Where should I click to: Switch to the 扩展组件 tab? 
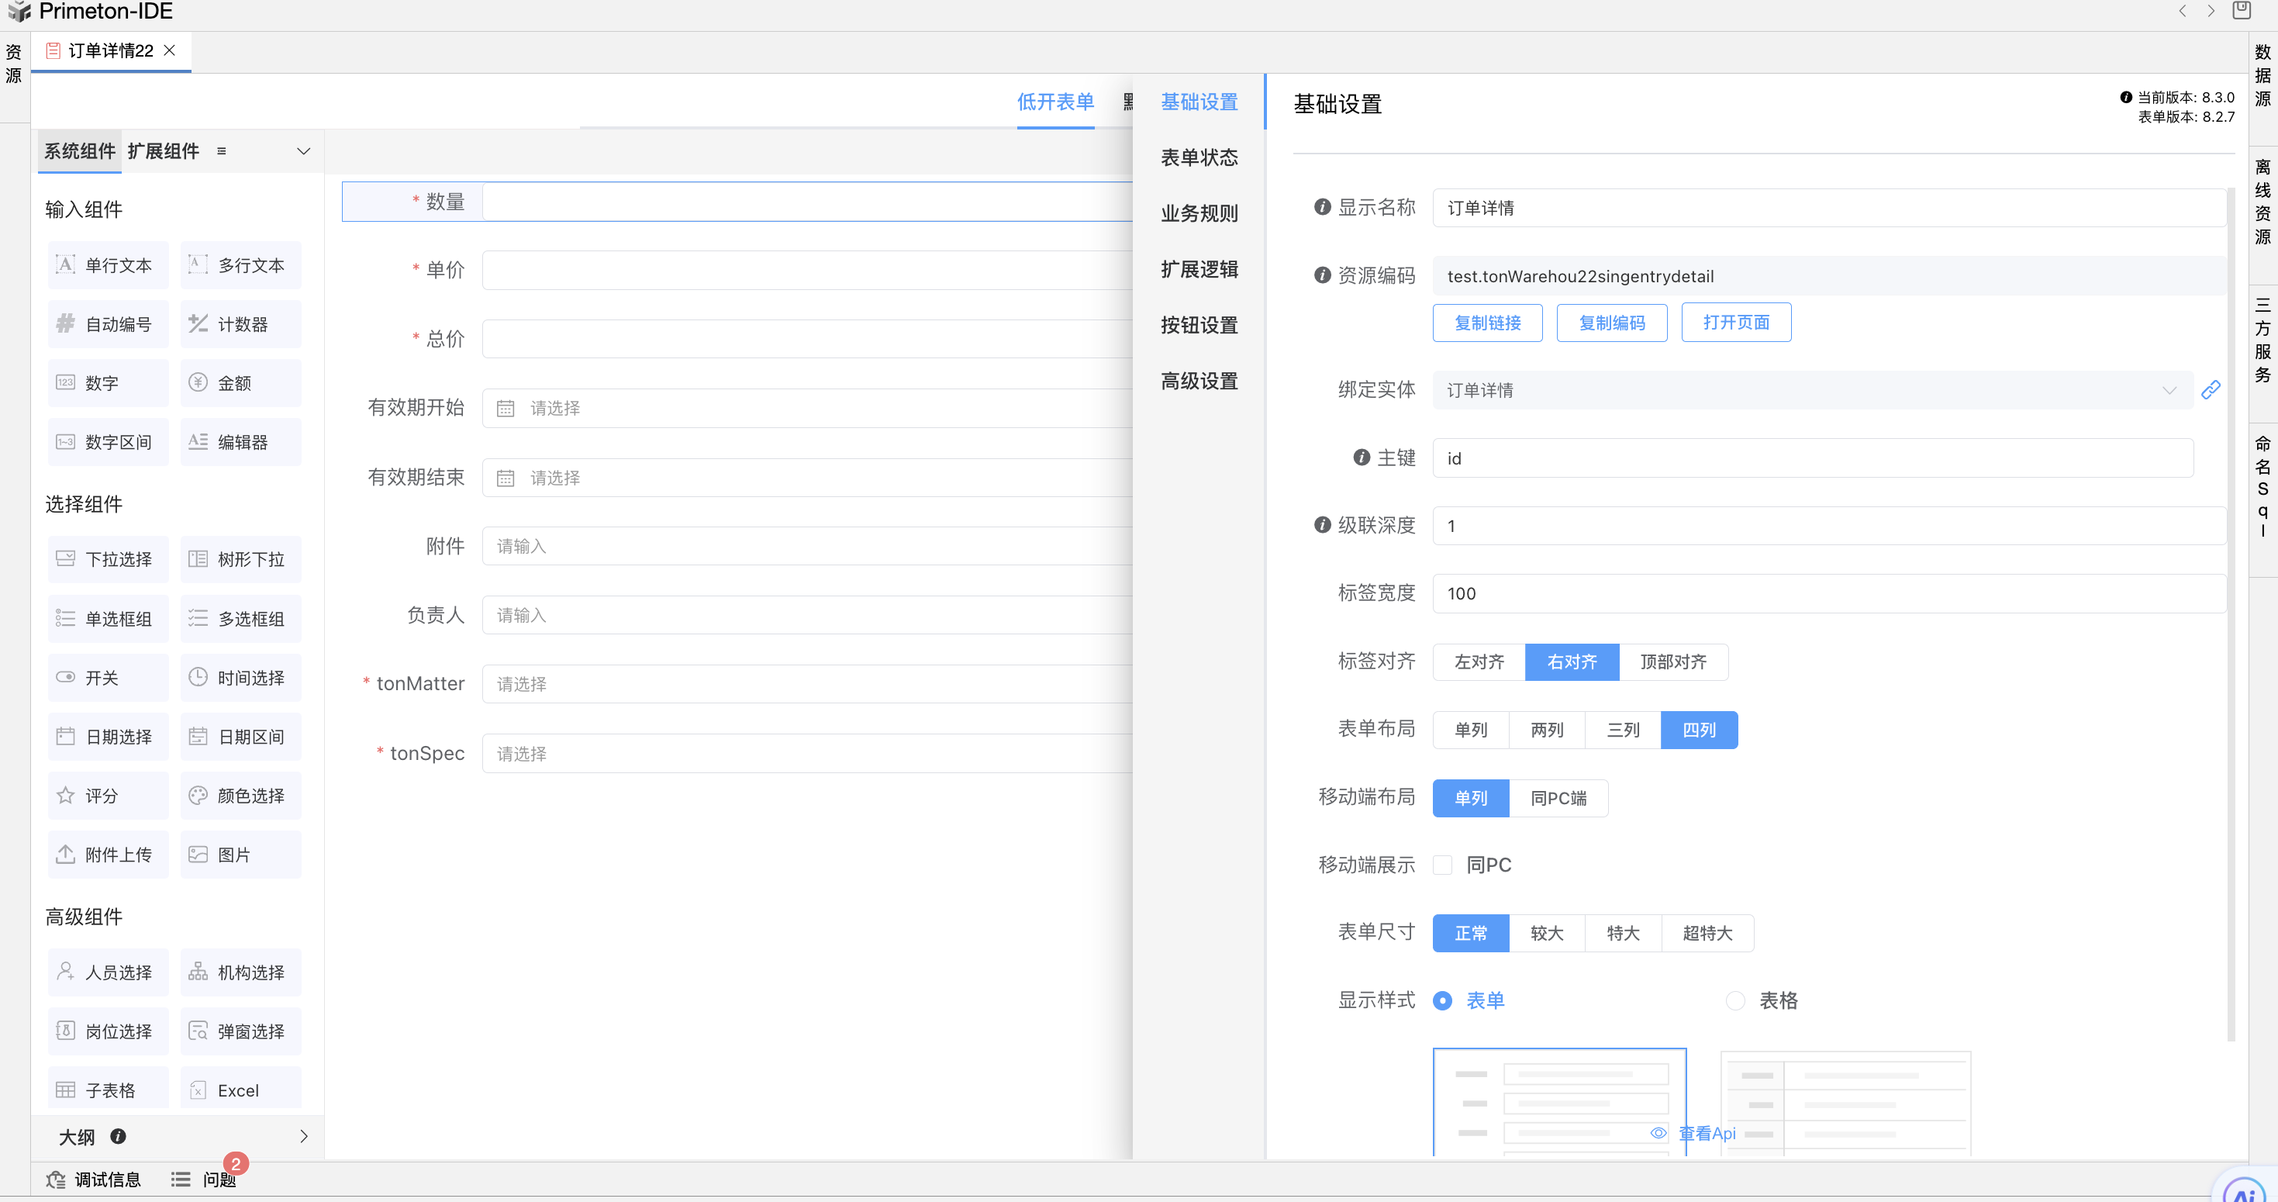pyautogui.click(x=163, y=151)
